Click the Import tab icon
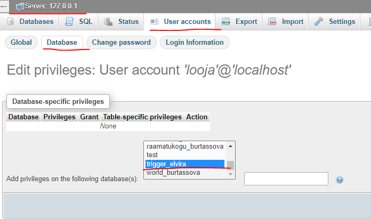The height and width of the screenshot is (219, 371). point(273,22)
